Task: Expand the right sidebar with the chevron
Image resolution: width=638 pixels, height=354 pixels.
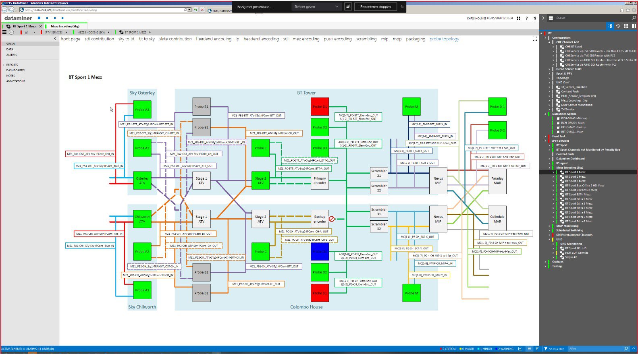Action: click(543, 18)
